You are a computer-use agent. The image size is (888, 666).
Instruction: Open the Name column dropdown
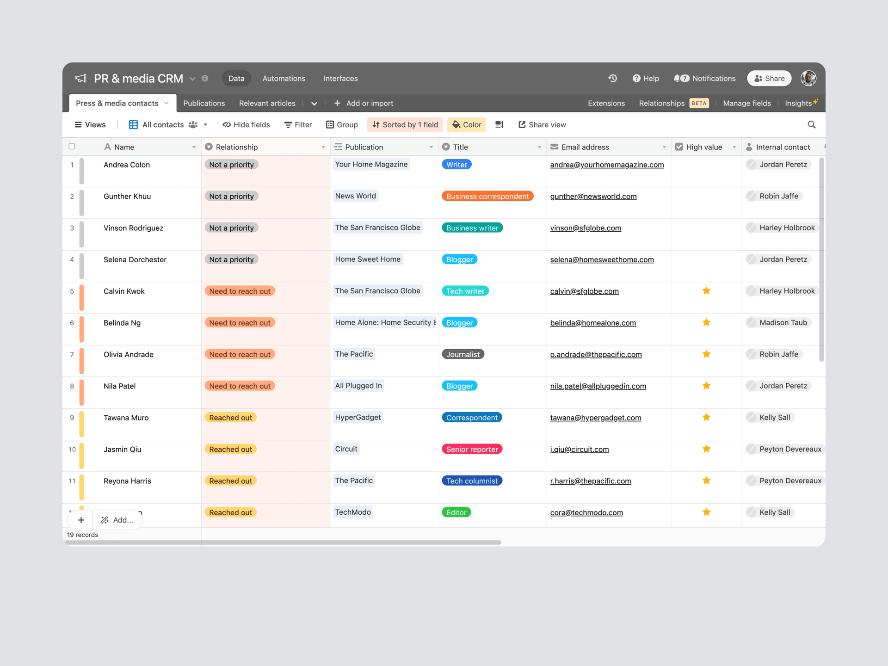(194, 147)
